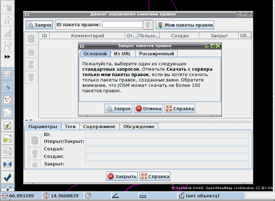Open Справка in changeset manager footer
The width and height of the screenshot is (275, 201).
155,176
